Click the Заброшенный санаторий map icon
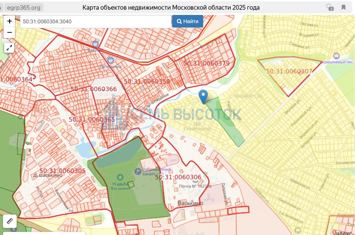This screenshot has height=235, width=355. coord(138,171)
